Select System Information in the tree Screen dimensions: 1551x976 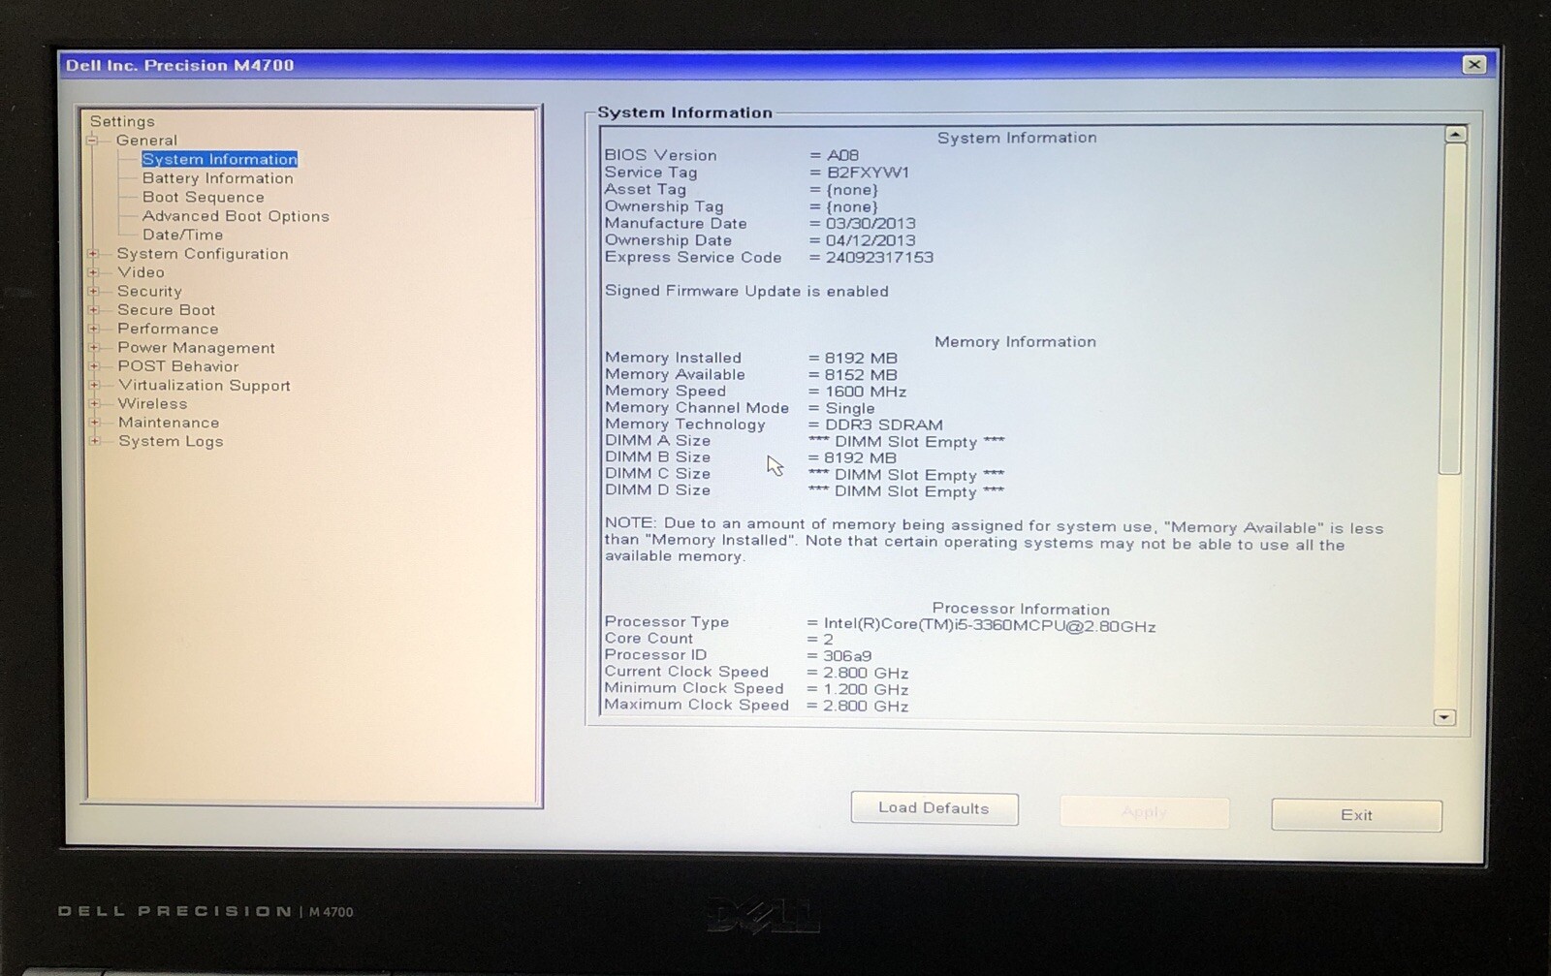[220, 159]
